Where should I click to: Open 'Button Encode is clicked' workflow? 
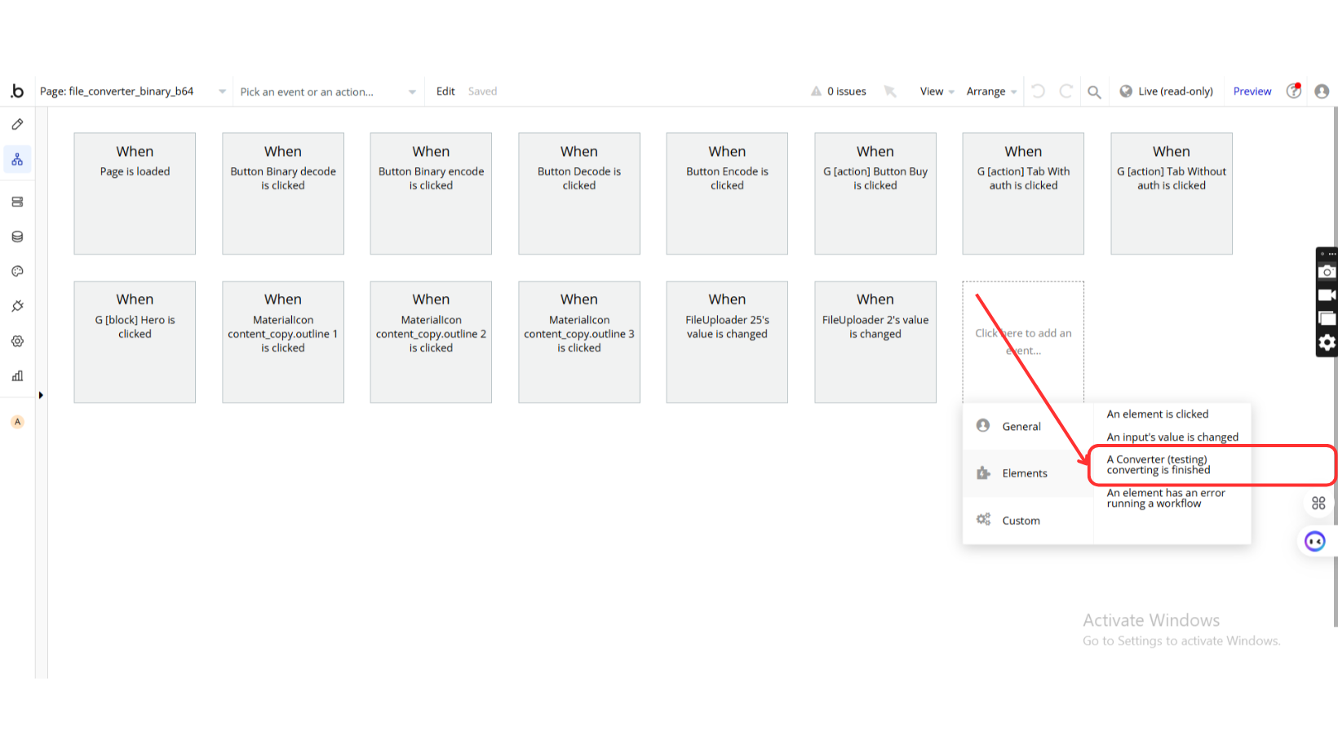[727, 193]
